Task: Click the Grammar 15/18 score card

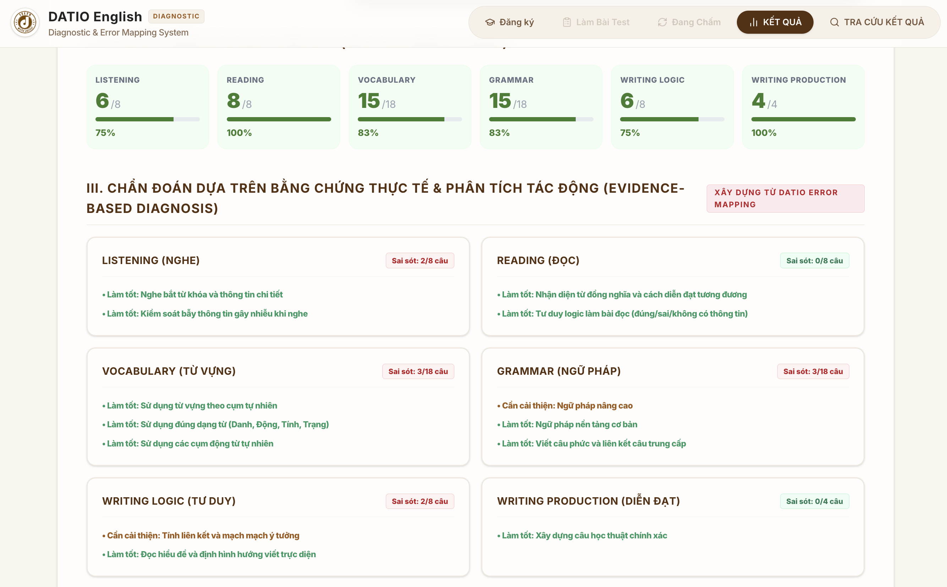Action: click(541, 107)
